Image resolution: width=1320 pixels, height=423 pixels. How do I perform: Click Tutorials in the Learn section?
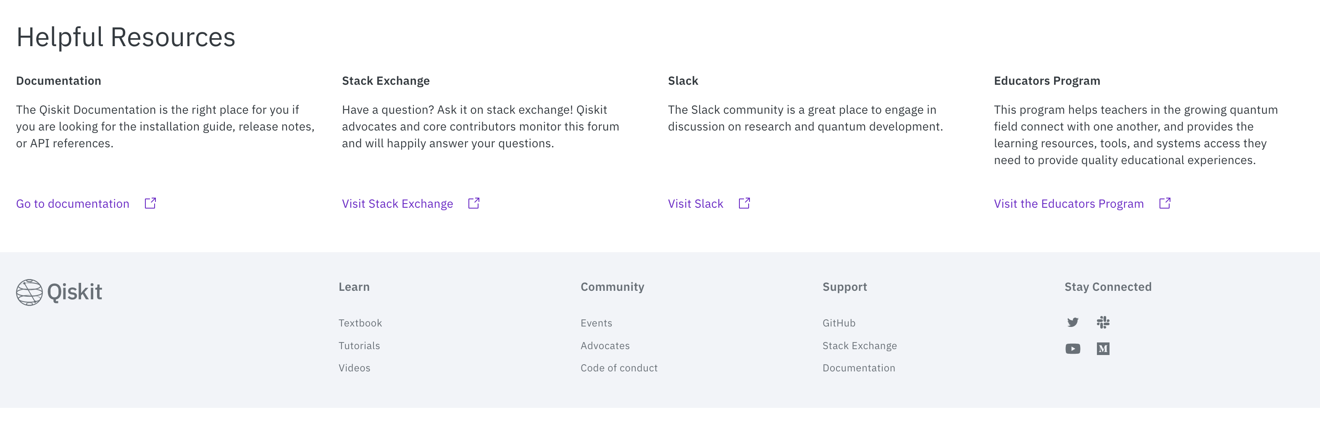click(359, 345)
